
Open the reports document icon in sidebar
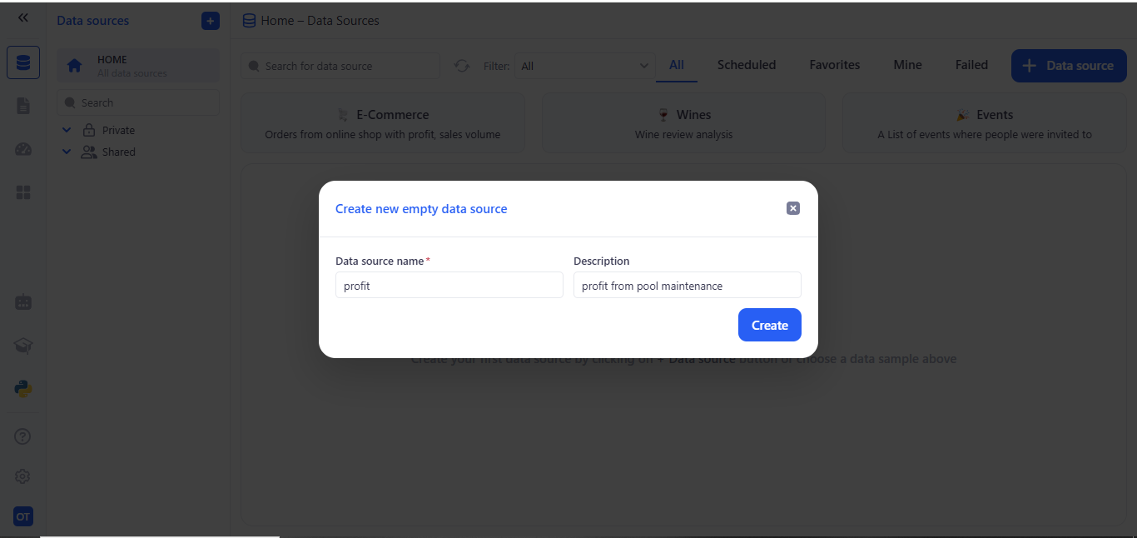coord(23,106)
